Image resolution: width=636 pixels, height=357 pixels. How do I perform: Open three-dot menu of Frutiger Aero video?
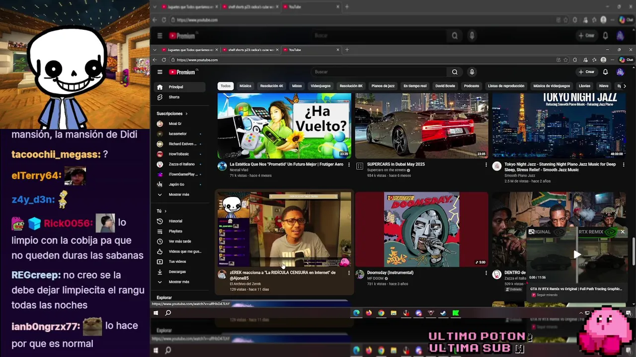tap(349, 165)
